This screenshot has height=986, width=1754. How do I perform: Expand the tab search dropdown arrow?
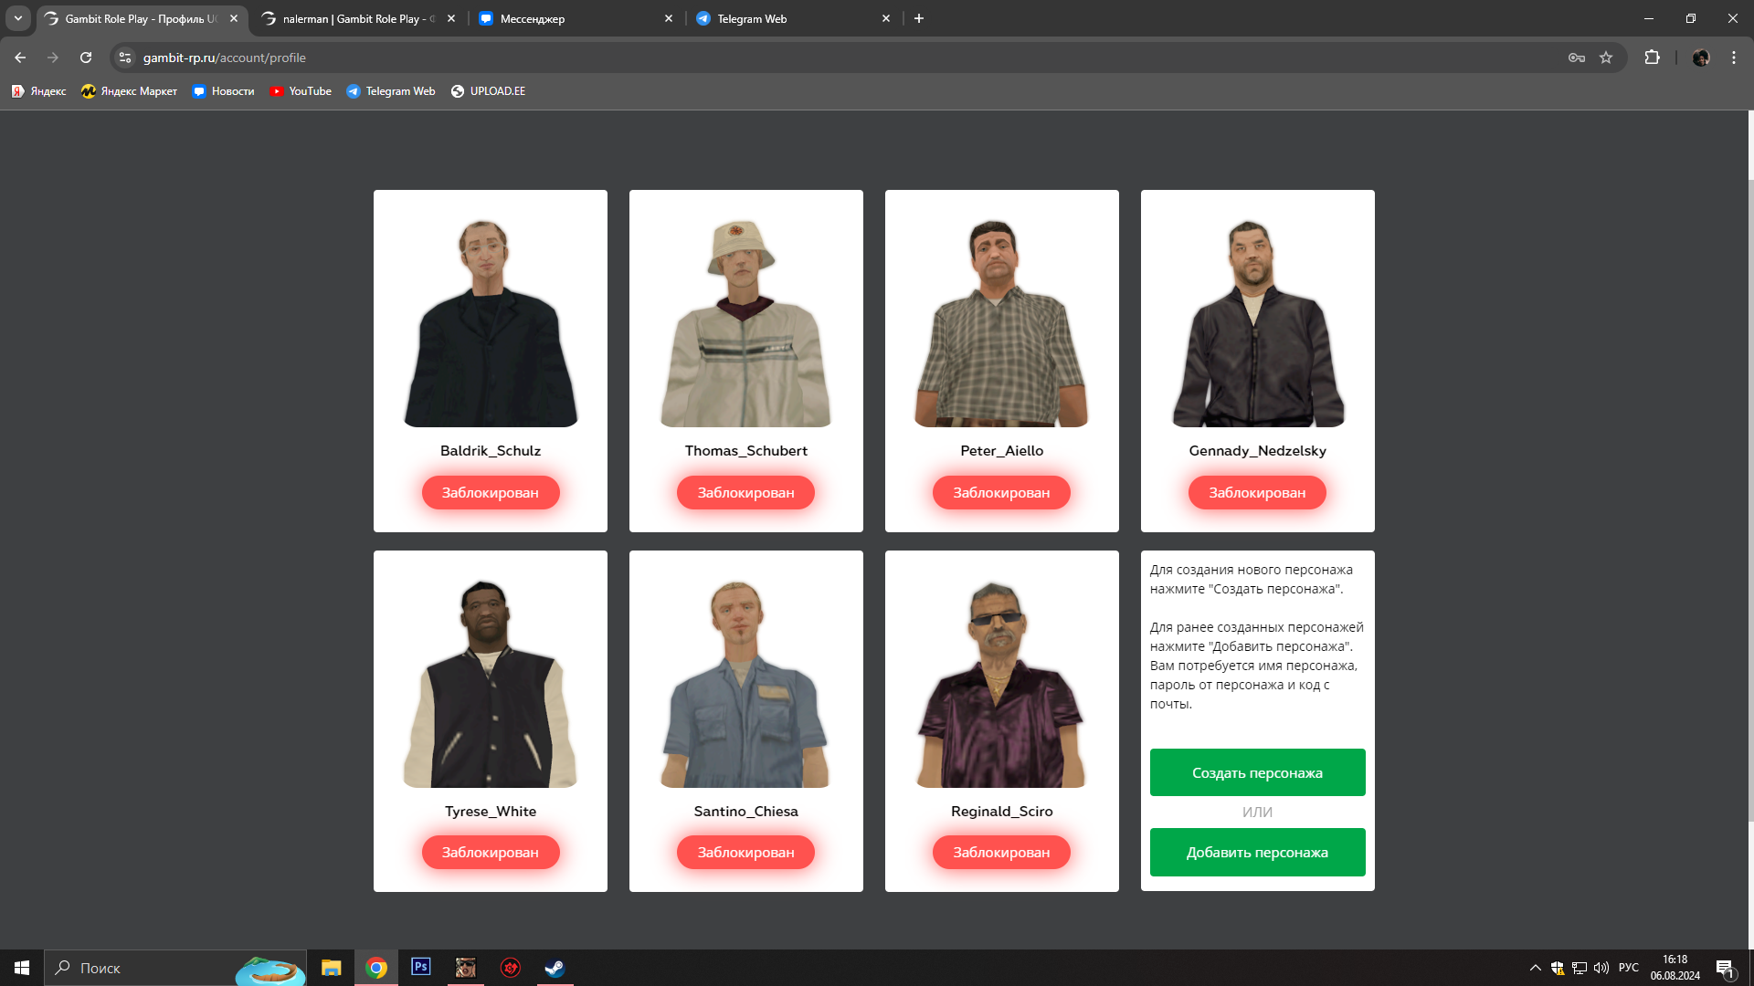coord(17,18)
